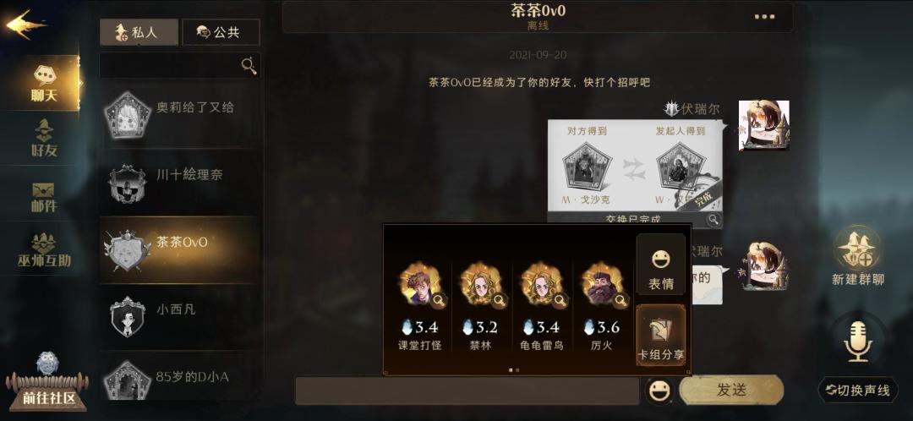Viewport: 913px width, 421px height.
Task: Tap the microphone voice input icon
Action: (858, 342)
